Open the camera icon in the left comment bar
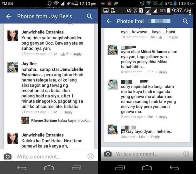Screen dimensions: 196x174 8,156
